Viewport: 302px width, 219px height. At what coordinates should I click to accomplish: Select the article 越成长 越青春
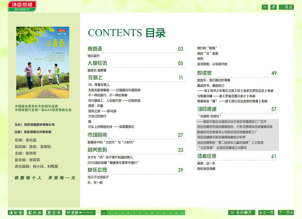point(97,70)
